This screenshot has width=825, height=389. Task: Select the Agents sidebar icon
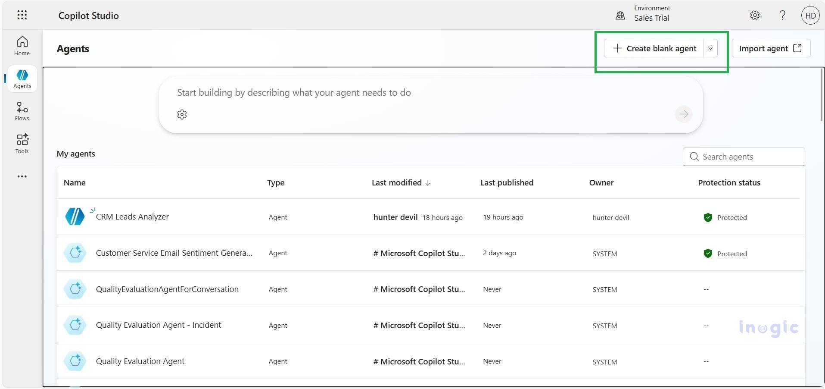pyautogui.click(x=22, y=78)
